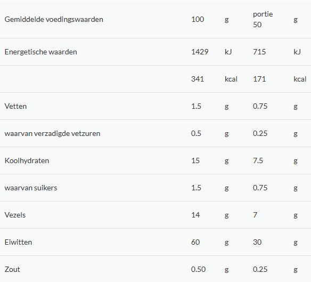Click the Gemiddelde voedingswaarden header text
The height and width of the screenshot is (282, 311).
pyautogui.click(x=54, y=20)
